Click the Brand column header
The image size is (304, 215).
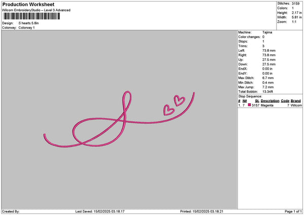[x=296, y=101]
